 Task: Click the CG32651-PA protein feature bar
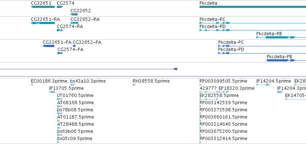[x=49, y=46]
